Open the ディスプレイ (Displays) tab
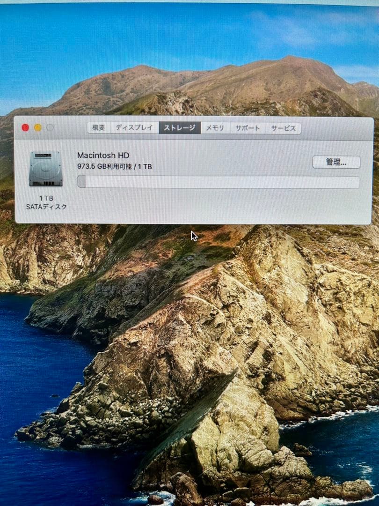Viewport: 379px width, 506px height. [134, 127]
